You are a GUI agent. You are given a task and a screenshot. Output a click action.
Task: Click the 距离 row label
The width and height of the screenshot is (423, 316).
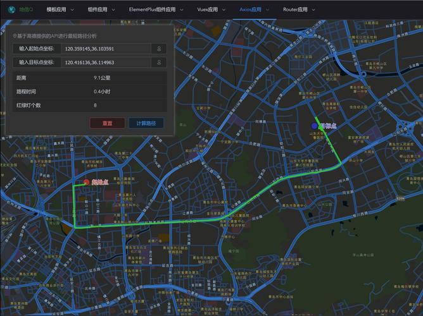pos(22,78)
